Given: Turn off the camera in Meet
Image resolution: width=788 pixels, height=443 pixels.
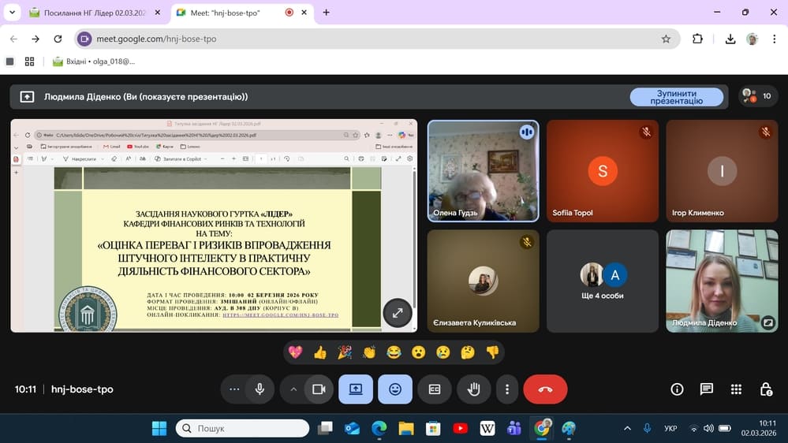Looking at the screenshot, I should pyautogui.click(x=319, y=389).
